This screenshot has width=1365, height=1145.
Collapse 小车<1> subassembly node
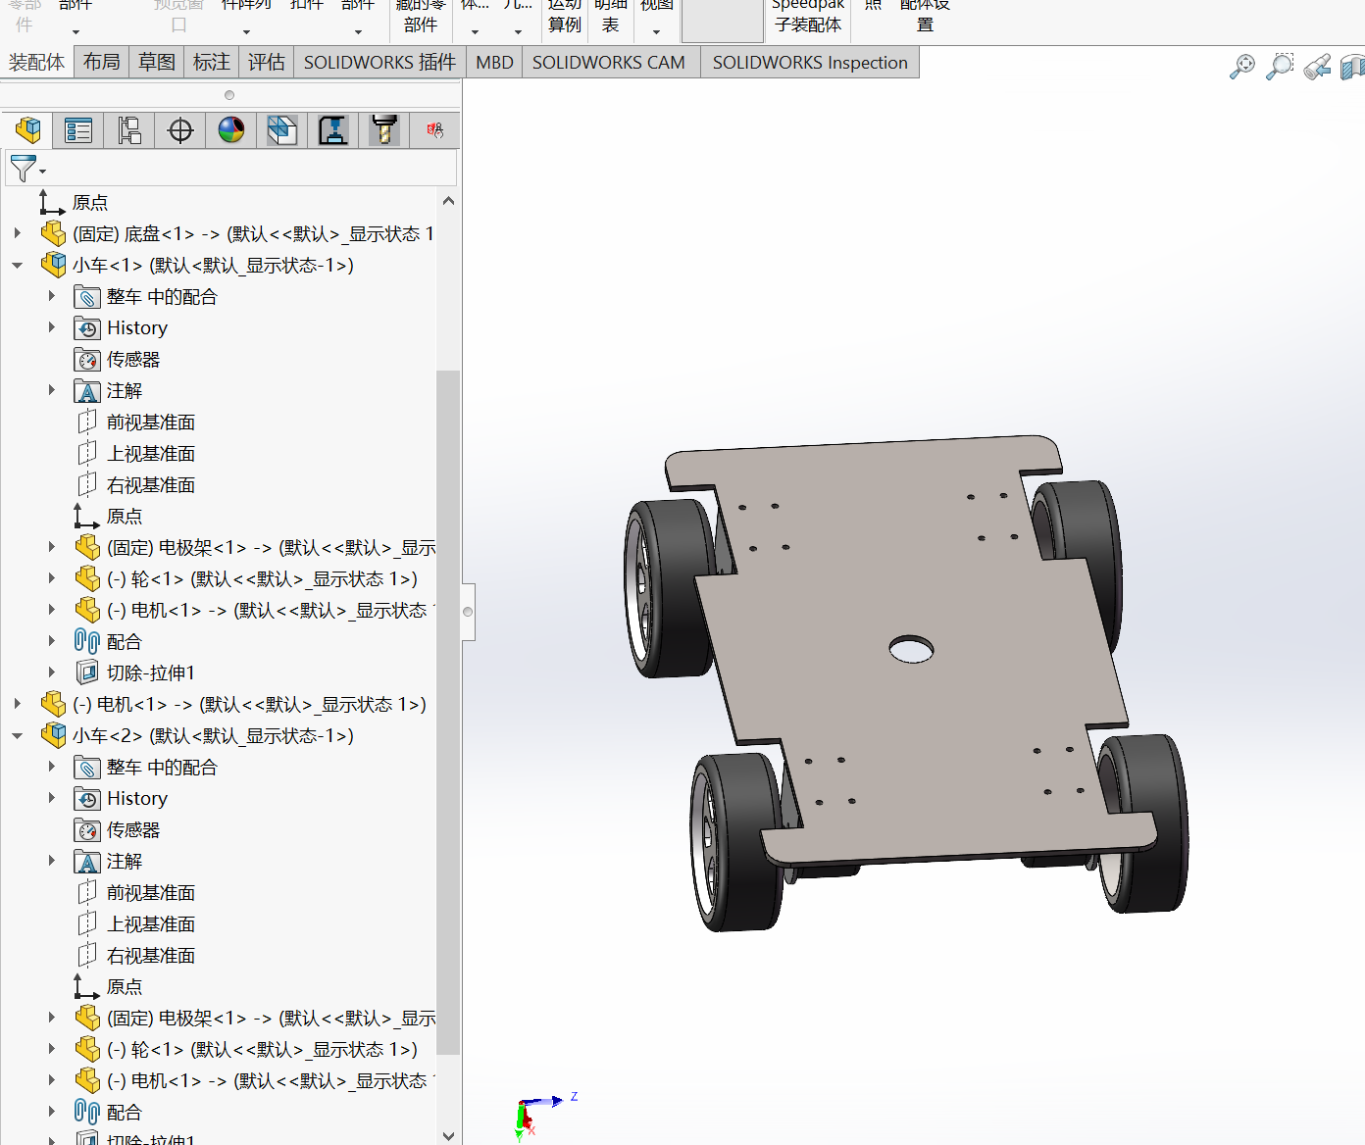(17, 265)
